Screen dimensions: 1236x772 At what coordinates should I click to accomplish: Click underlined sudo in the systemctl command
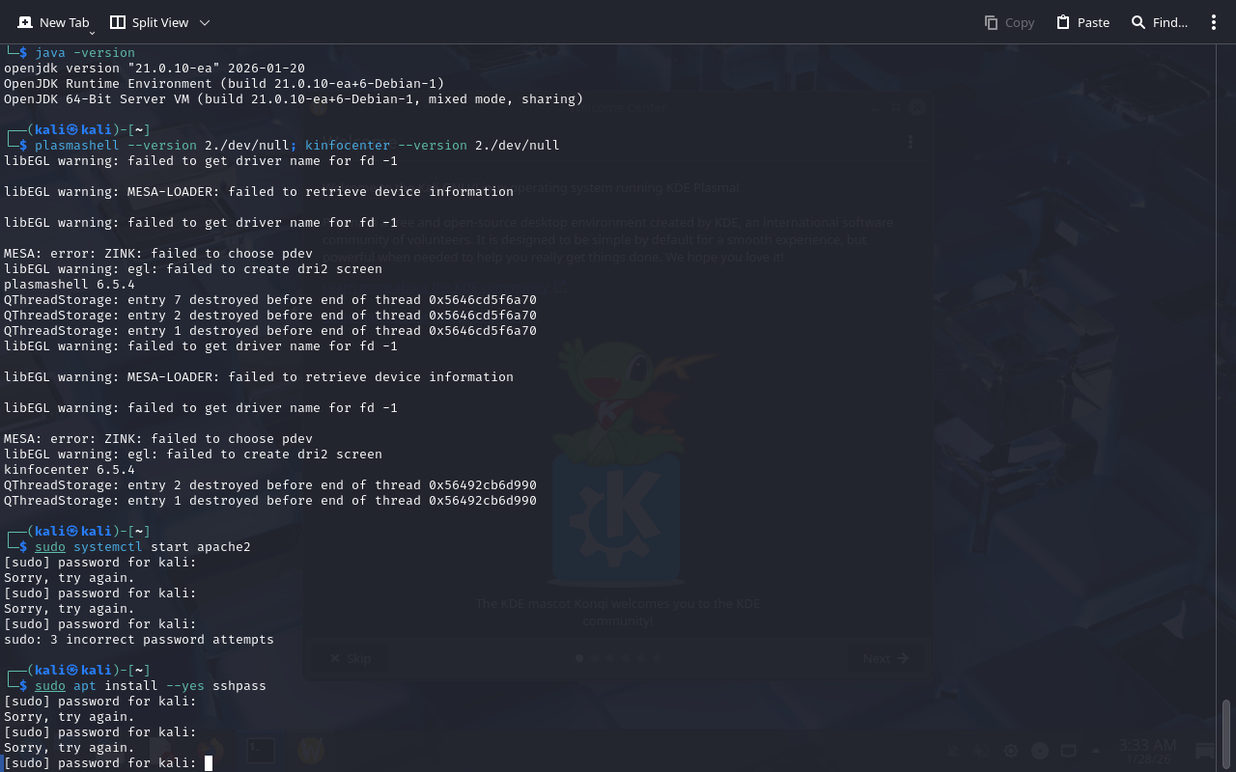50,547
